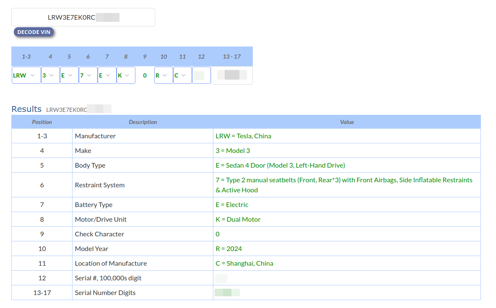Open position 8 dropdown showing K
Image resolution: width=496 pixels, height=308 pixels.
(126, 75)
